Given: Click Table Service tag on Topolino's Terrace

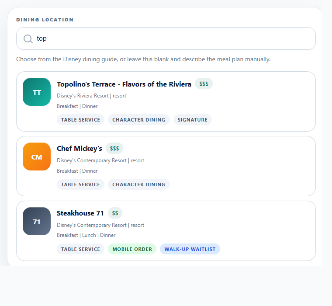Looking at the screenshot, I should [80, 120].
